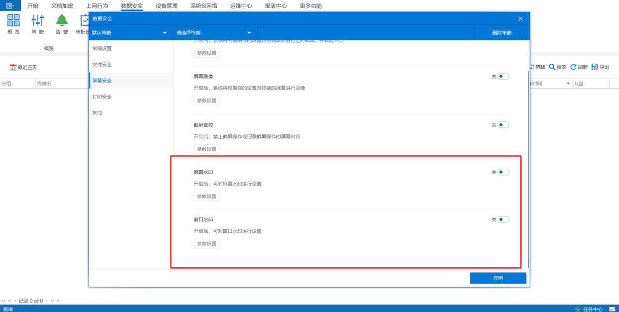Turn on the 窗口水印 switch
This screenshot has height=312, width=619.
pos(503,219)
